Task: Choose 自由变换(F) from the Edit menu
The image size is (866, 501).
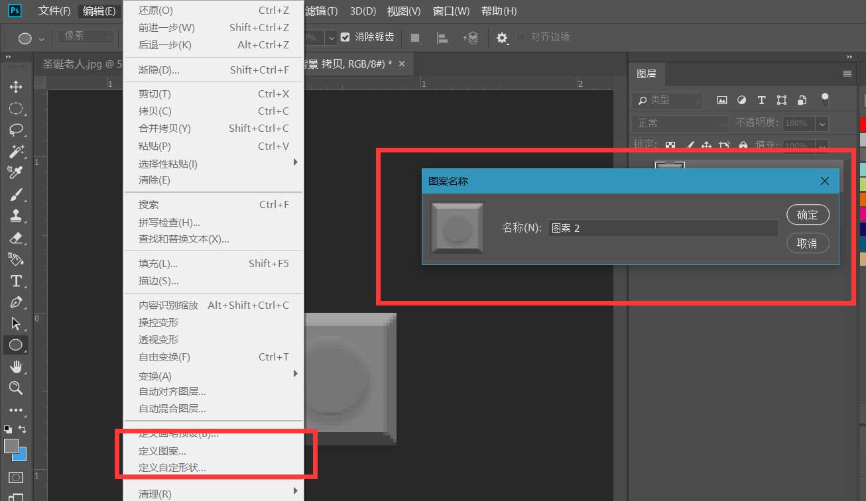Action: [214, 357]
